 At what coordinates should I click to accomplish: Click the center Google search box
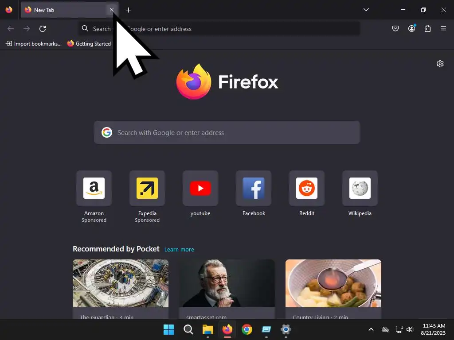tap(227, 132)
